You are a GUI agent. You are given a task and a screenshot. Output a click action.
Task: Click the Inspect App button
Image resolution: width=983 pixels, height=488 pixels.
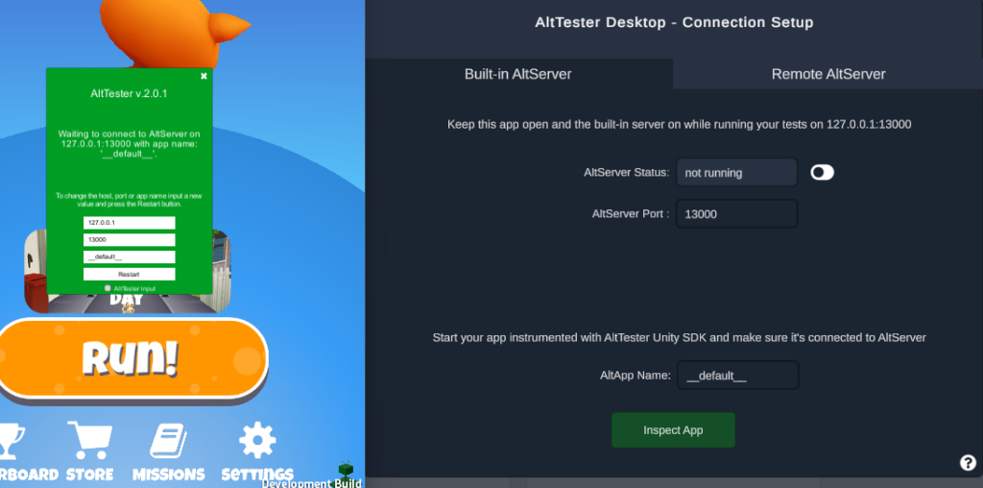[673, 430]
